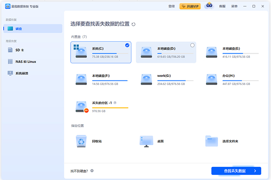Click the 本地磁盘(E:) drive icon
The height and width of the screenshot is (180, 271).
point(212,52)
